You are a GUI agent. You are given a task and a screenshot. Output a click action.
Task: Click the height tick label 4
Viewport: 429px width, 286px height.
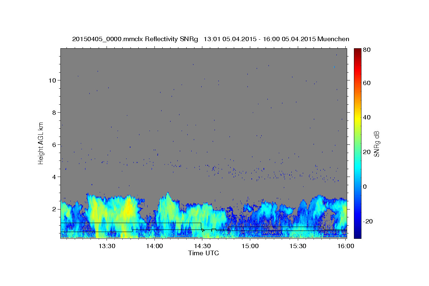click(x=54, y=177)
